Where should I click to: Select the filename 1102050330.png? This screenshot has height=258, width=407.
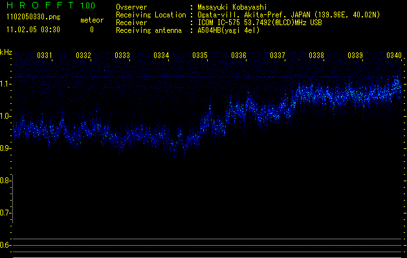(x=34, y=17)
